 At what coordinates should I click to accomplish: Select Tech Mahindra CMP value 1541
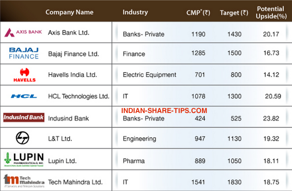point(198,182)
